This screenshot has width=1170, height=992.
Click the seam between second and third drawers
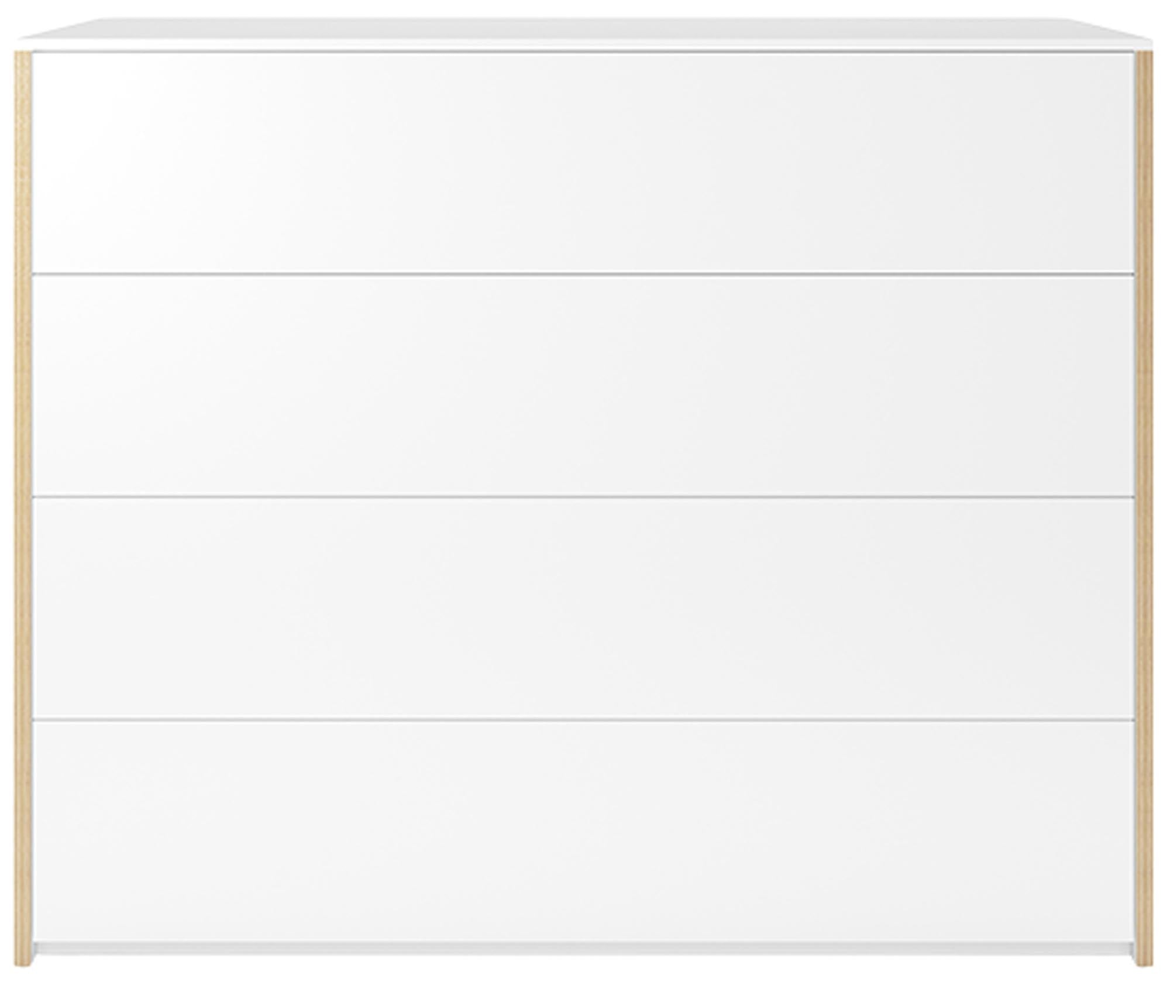pyautogui.click(x=585, y=496)
